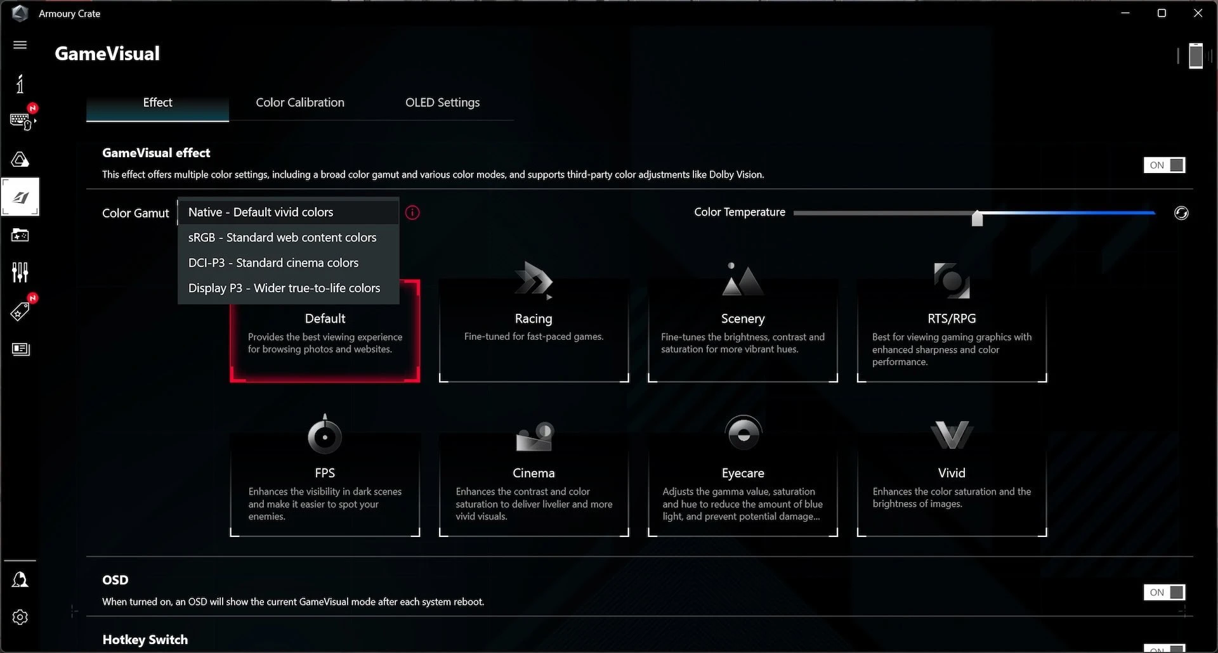Open User Center notification icon
This screenshot has width=1218, height=653.
[20, 579]
